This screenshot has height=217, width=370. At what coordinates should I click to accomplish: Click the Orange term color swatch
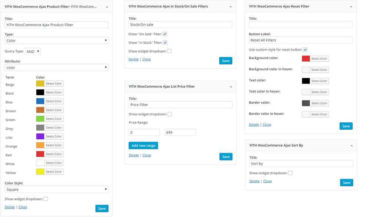(x=40, y=145)
